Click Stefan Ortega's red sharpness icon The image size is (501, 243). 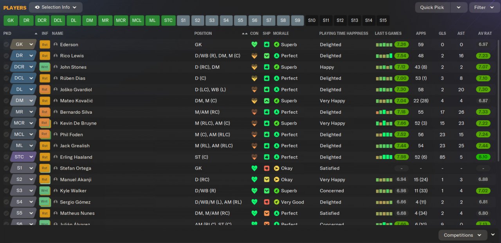267,168
